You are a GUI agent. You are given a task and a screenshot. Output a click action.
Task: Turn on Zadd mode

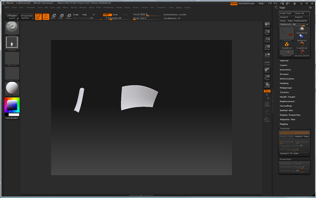107,15
